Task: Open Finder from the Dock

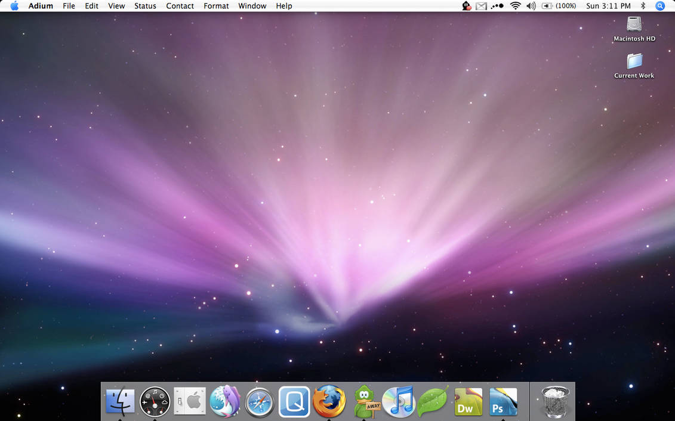Action: pos(120,402)
